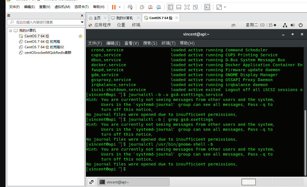Open the power options dropdown arrow beside pause
This screenshot has height=187, width=307.
(120, 7)
